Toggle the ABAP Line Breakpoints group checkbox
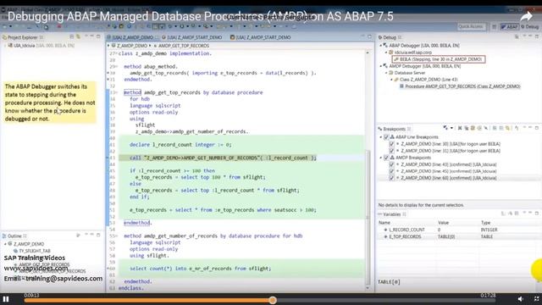Image resolution: width=542 pixels, height=305 pixels. click(386, 137)
